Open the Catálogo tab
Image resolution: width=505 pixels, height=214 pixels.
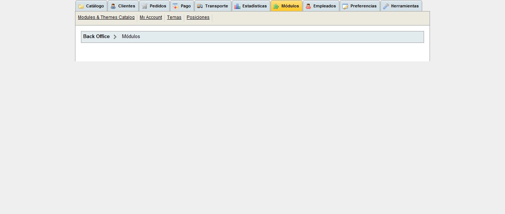[x=91, y=6]
